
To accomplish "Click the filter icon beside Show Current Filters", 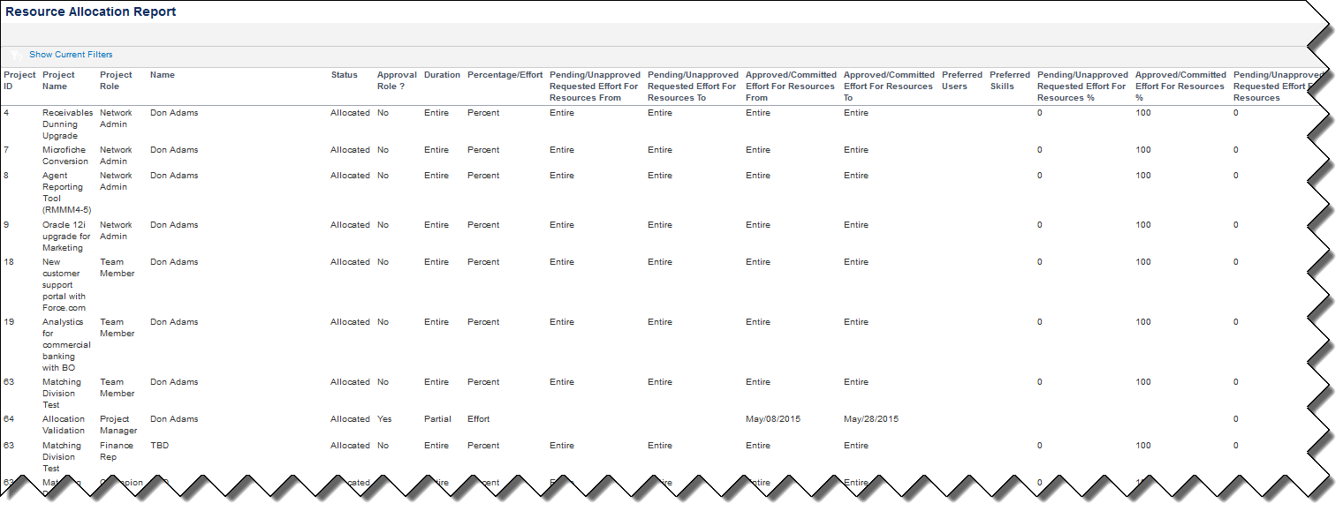I will pyautogui.click(x=17, y=55).
